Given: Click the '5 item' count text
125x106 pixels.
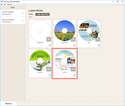Looking at the screenshot, I should click(30, 17).
